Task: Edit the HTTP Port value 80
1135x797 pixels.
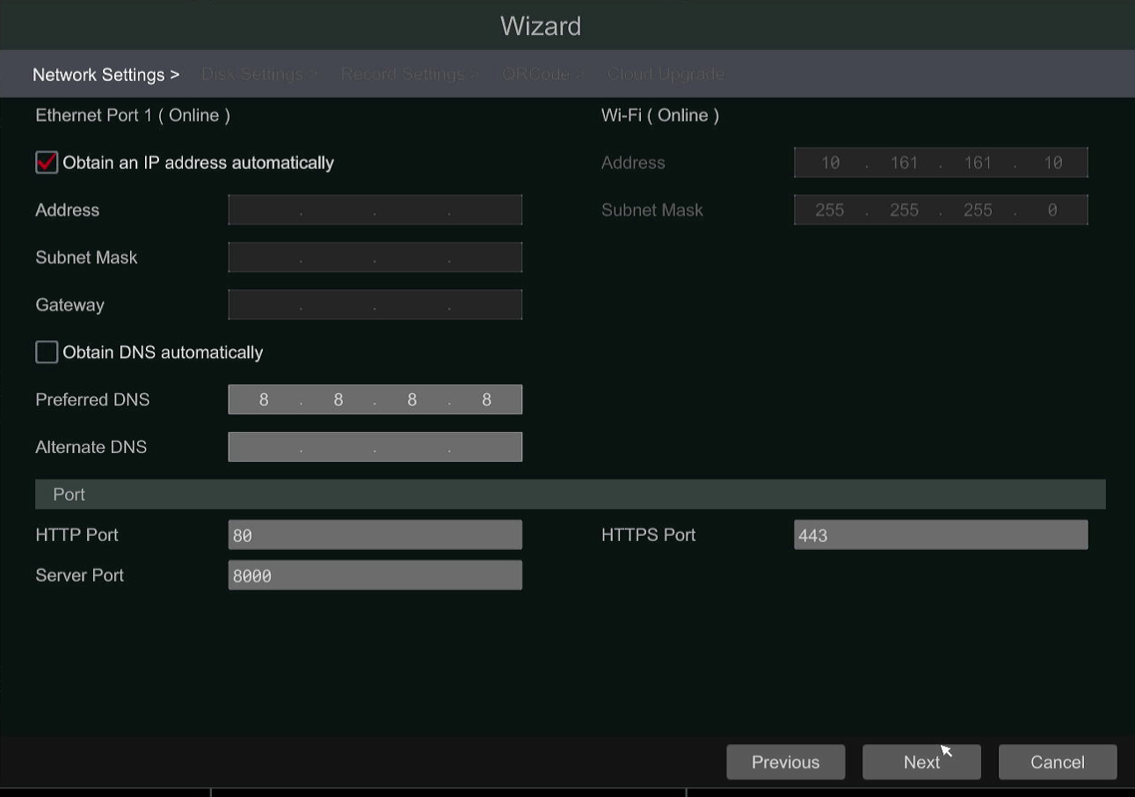Action: 375,535
